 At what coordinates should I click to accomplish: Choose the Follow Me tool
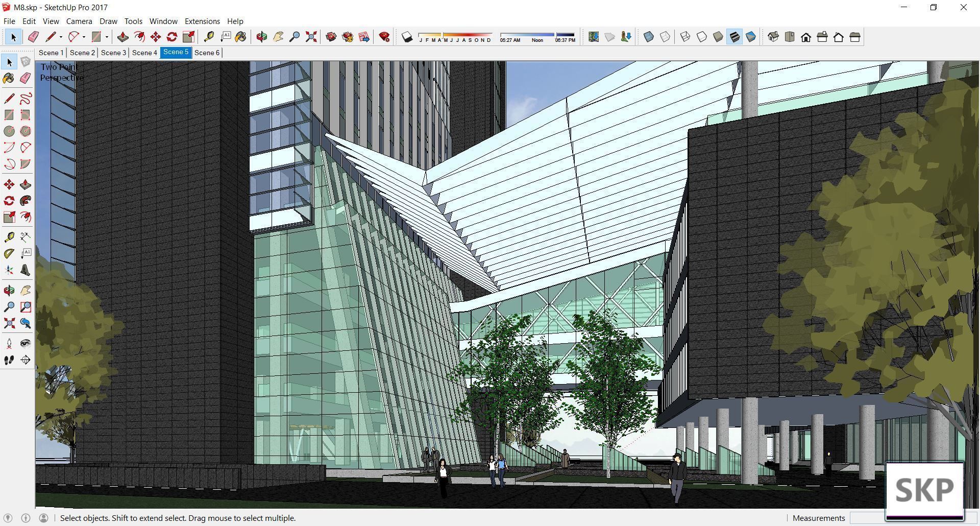pos(139,37)
